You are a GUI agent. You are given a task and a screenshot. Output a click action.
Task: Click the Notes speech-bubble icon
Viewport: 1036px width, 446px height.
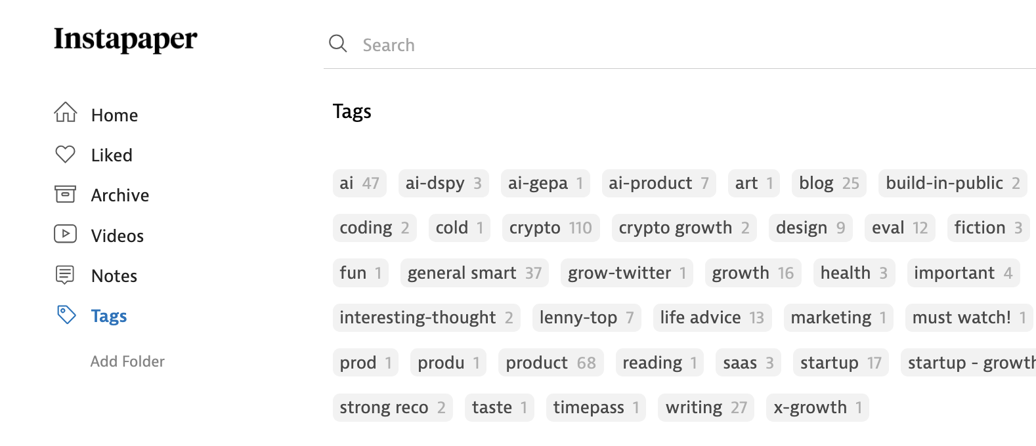point(66,275)
